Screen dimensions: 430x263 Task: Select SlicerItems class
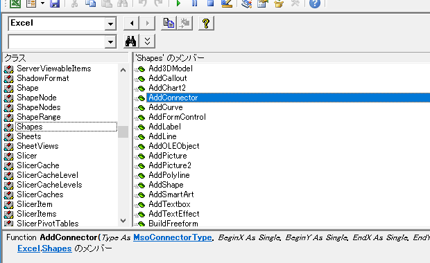(x=37, y=214)
